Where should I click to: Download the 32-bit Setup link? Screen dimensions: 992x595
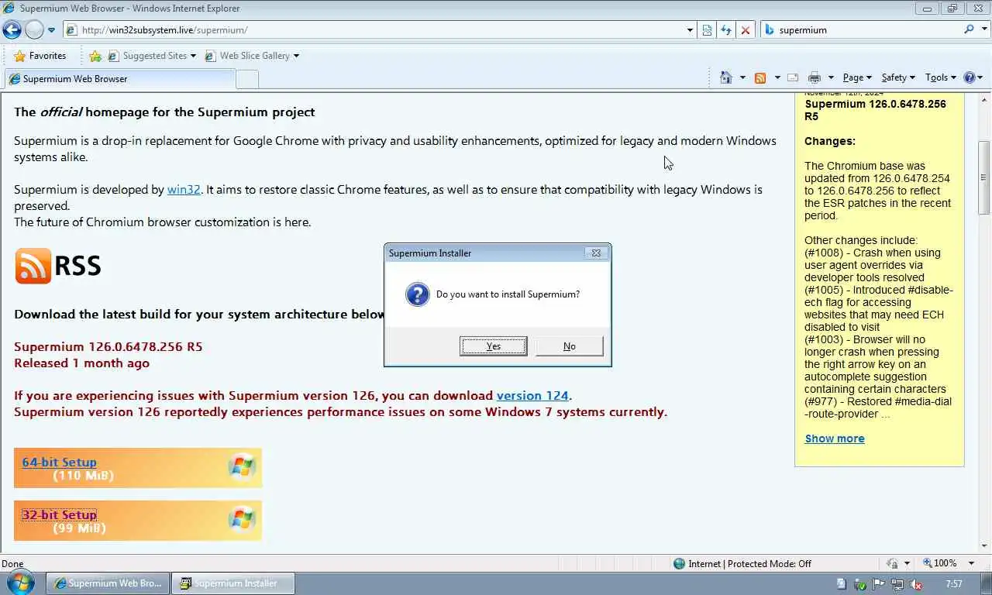60,514
